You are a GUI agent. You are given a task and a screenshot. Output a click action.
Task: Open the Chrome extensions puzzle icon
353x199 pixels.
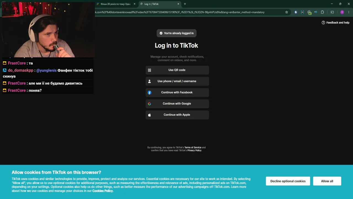pyautogui.click(x=322, y=12)
